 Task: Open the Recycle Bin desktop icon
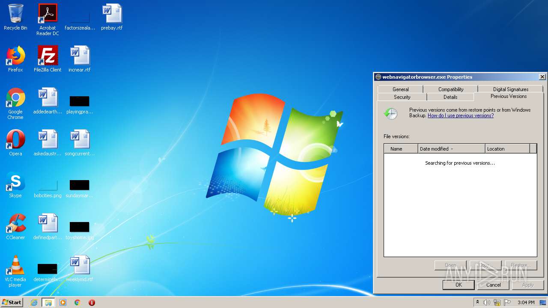coord(15,17)
